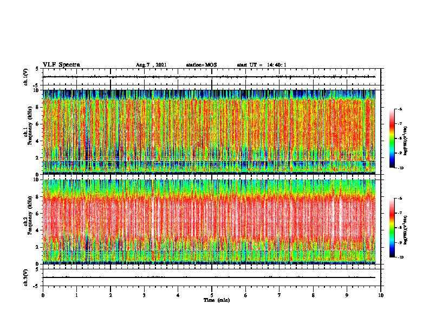Click the 0 tick label on Time axis
The width and height of the screenshot is (429, 331).
[43, 295]
